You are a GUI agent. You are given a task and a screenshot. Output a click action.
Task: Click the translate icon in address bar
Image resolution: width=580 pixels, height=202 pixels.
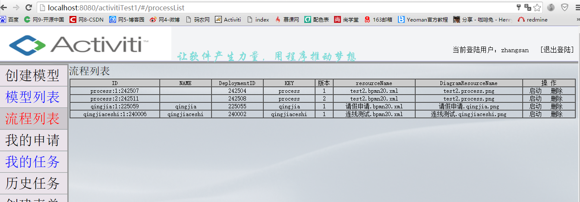527,7
